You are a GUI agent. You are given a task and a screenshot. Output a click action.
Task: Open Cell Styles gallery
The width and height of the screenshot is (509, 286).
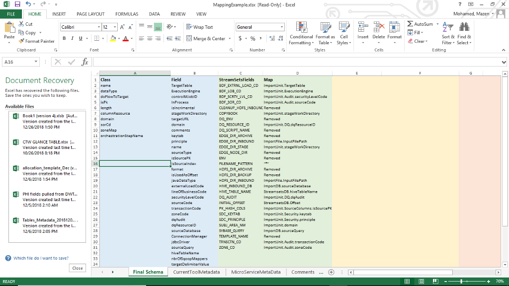345,34
